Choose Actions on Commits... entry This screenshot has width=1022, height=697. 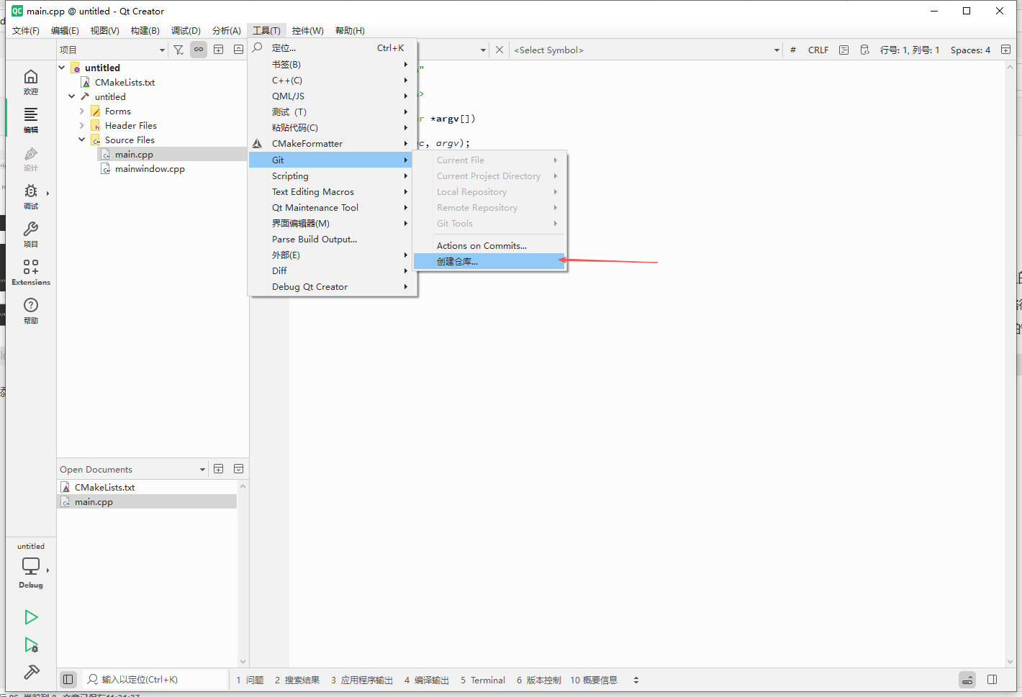490,245
